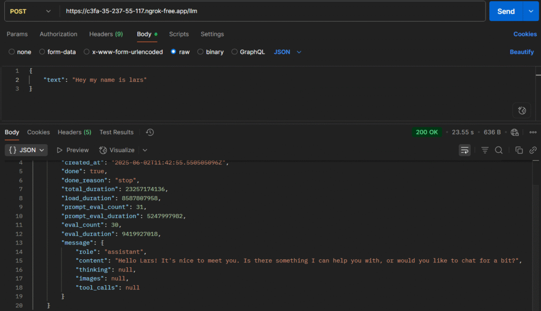Select the binary body option

[201, 52]
